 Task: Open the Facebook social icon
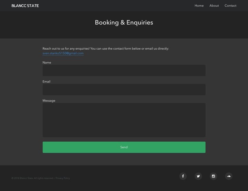click(x=183, y=176)
